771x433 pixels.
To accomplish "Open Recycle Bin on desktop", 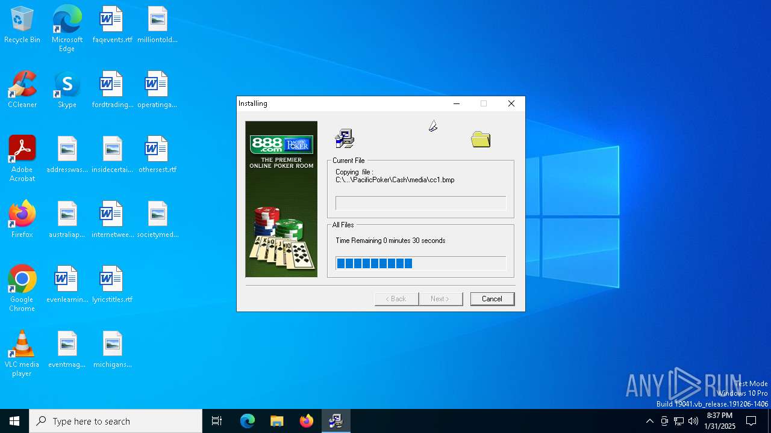I will tap(22, 25).
